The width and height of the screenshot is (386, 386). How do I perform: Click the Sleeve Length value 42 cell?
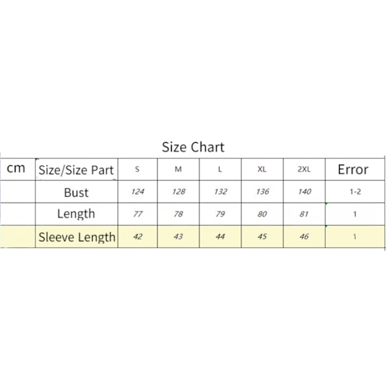coord(138,237)
